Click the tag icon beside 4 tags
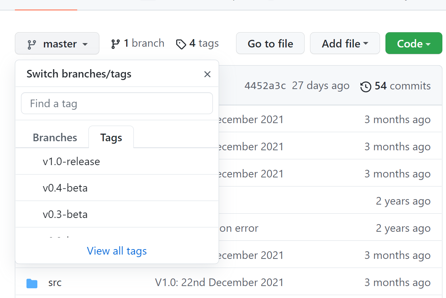 point(181,44)
